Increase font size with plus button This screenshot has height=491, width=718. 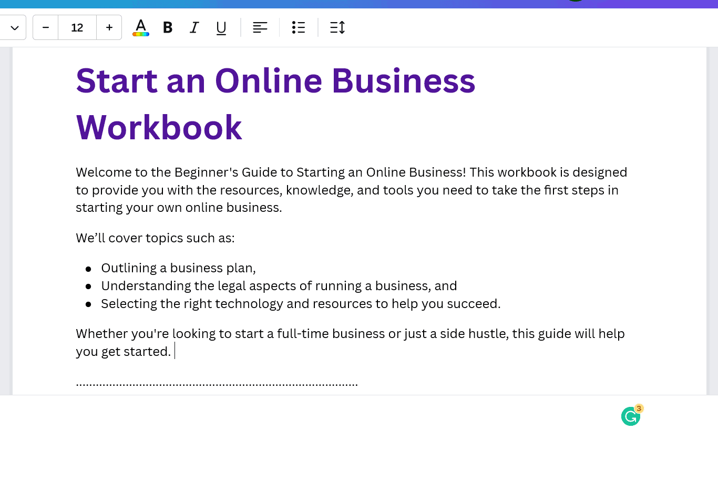(109, 27)
